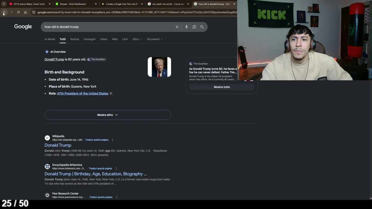The height and width of the screenshot is (209, 372).
Task: Click the Wikipedia favicon
Action: pyautogui.click(x=47, y=138)
